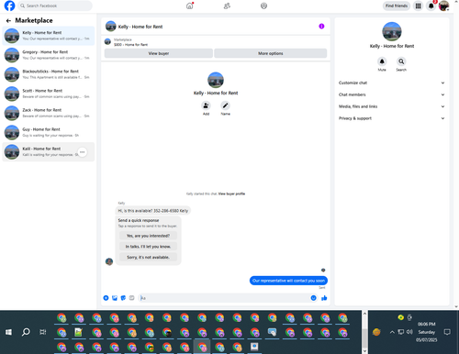Image resolution: width=459 pixels, height=354 pixels.
Task: Open the Facebook menu grid icon
Action: coord(418,6)
